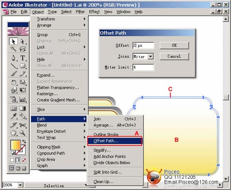
Task: Choose the Line Segment tool
Action: coord(13,66)
